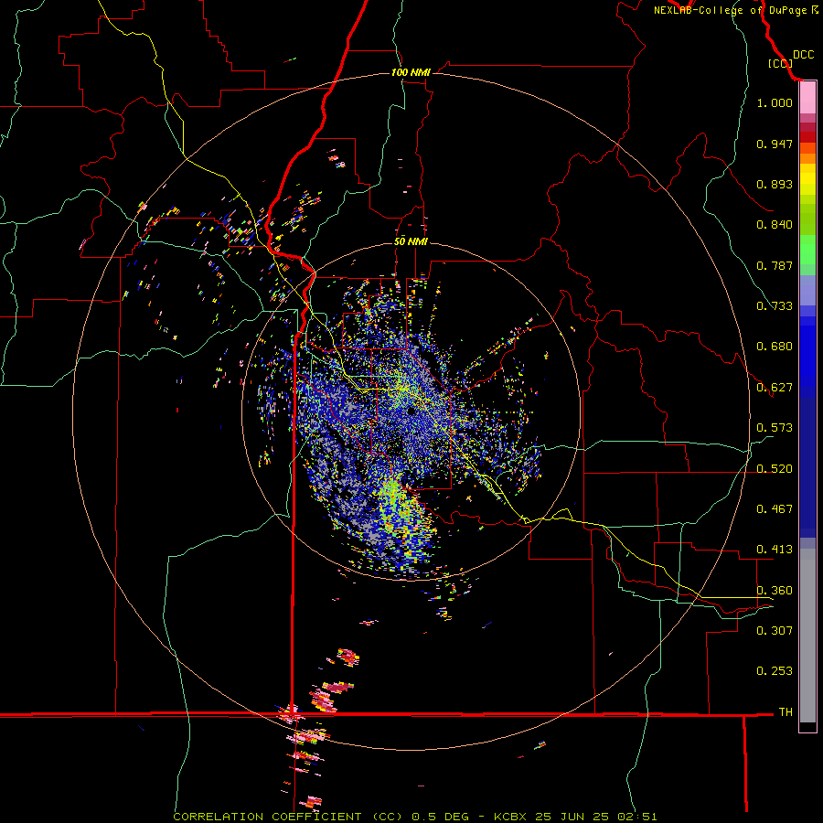Click the 0.893 scale label
823x823 pixels.
775,184
